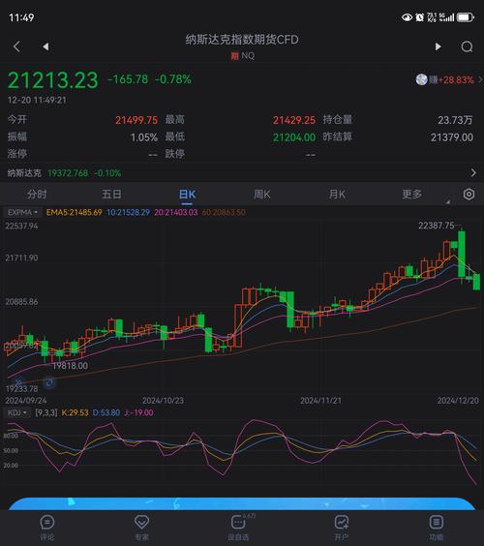Go back with the left chevron arrow
Viewport: 484px width, 546px height.
pos(16,46)
